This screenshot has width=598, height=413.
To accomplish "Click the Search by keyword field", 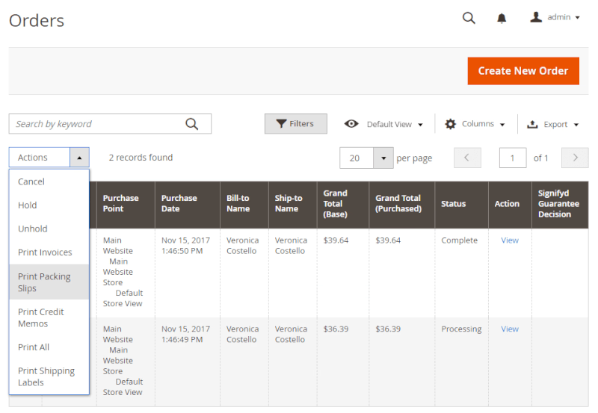I will (x=97, y=124).
